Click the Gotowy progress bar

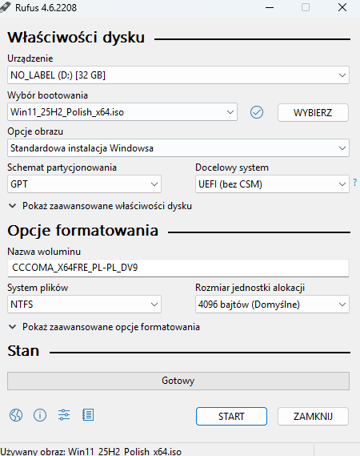click(178, 381)
